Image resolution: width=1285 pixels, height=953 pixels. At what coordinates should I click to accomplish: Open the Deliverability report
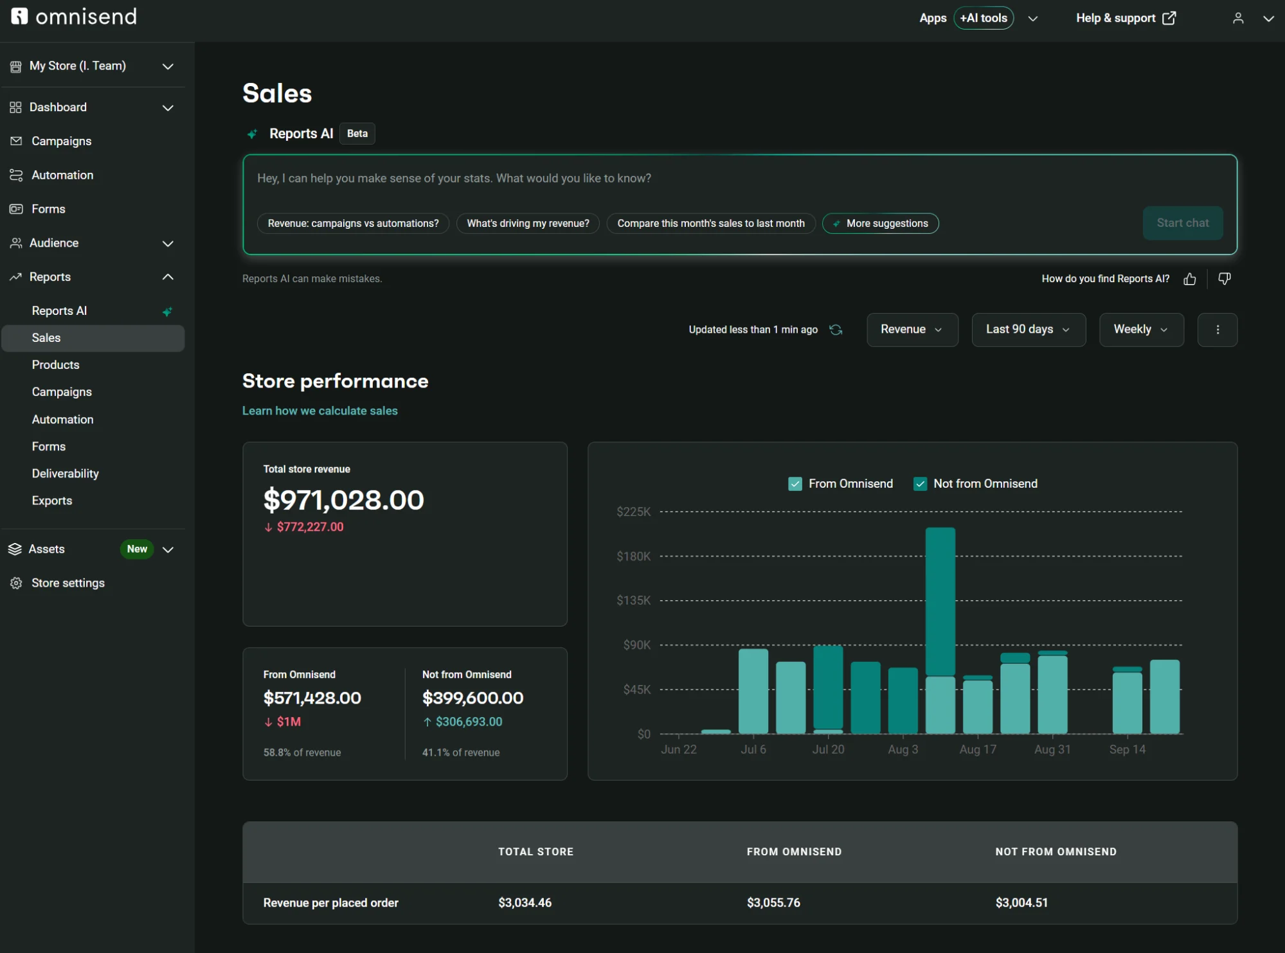click(65, 474)
